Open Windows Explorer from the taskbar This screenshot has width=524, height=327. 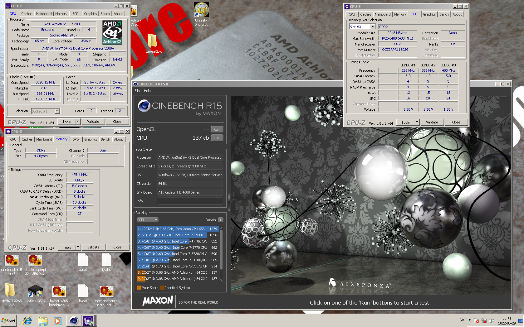coord(43,321)
